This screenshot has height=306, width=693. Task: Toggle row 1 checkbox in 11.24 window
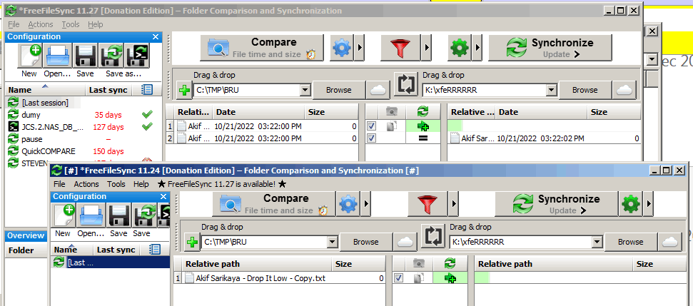pyautogui.click(x=398, y=278)
